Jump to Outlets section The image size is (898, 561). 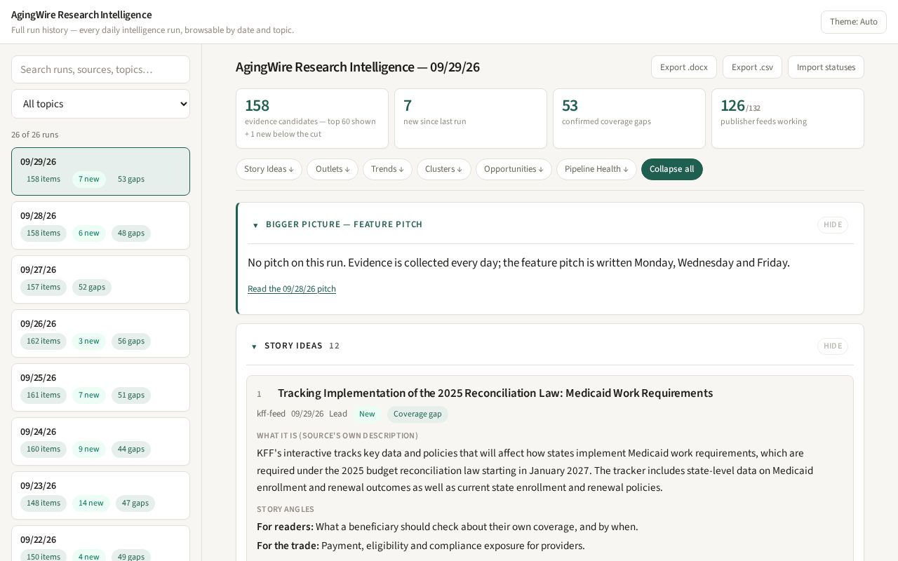tap(333, 169)
